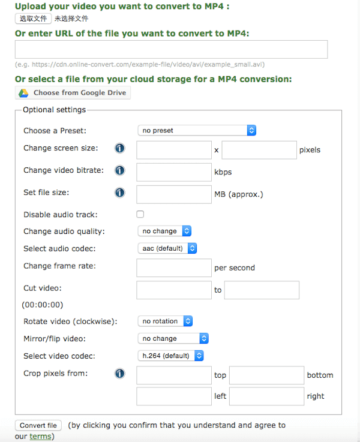Tick the Disable audio track checkbox
360x442 pixels.
tap(140, 214)
